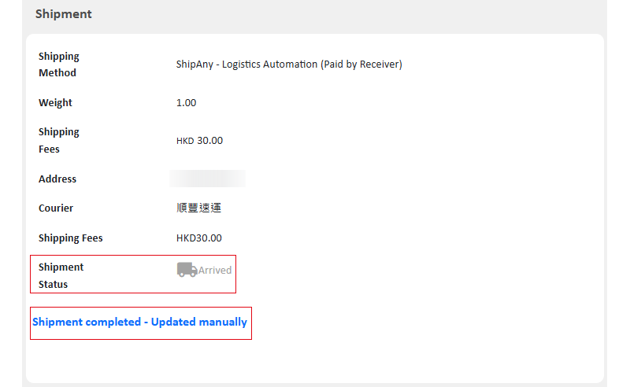Viewport: 630px width, 387px height.
Task: Click the single-line 'Shipping Fees' label
Action: pos(71,238)
